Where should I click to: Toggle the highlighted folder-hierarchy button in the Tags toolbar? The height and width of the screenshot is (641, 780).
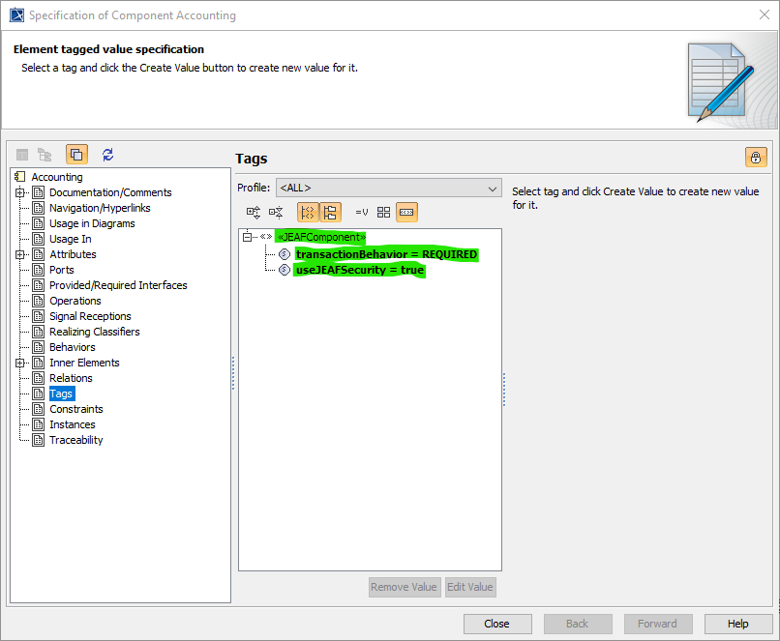point(330,213)
